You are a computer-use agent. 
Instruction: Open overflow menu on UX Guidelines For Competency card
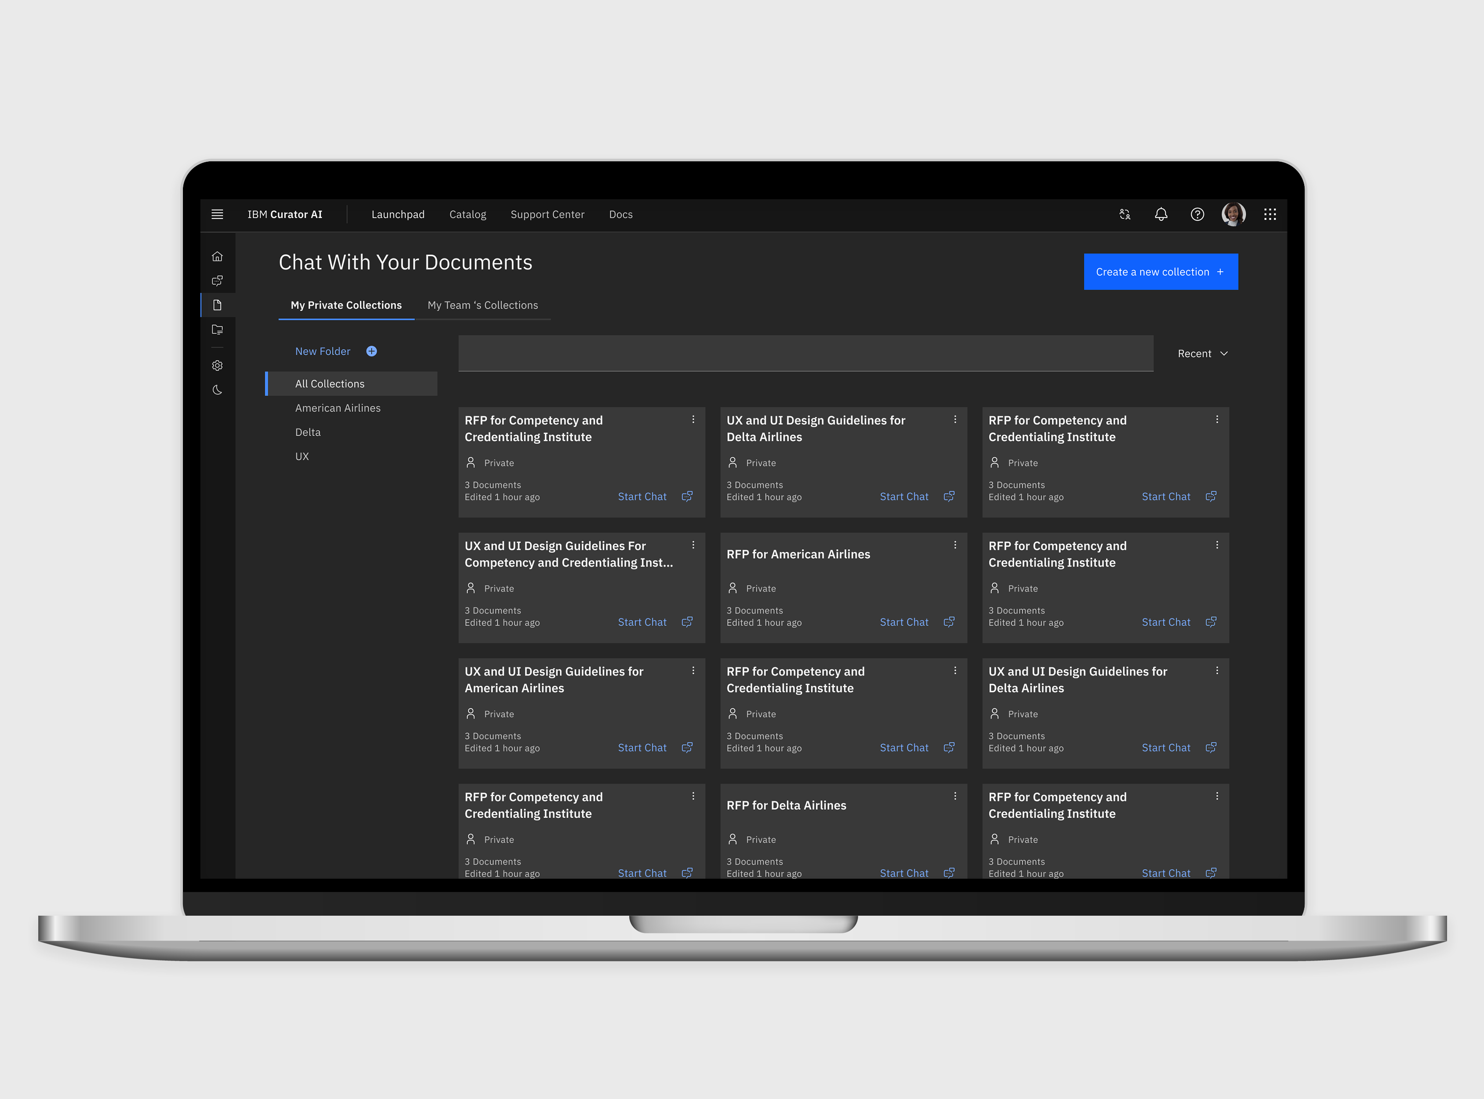pyautogui.click(x=693, y=545)
